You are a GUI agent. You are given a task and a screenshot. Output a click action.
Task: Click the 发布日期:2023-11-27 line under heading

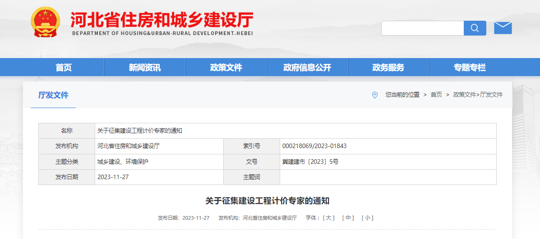184,218
